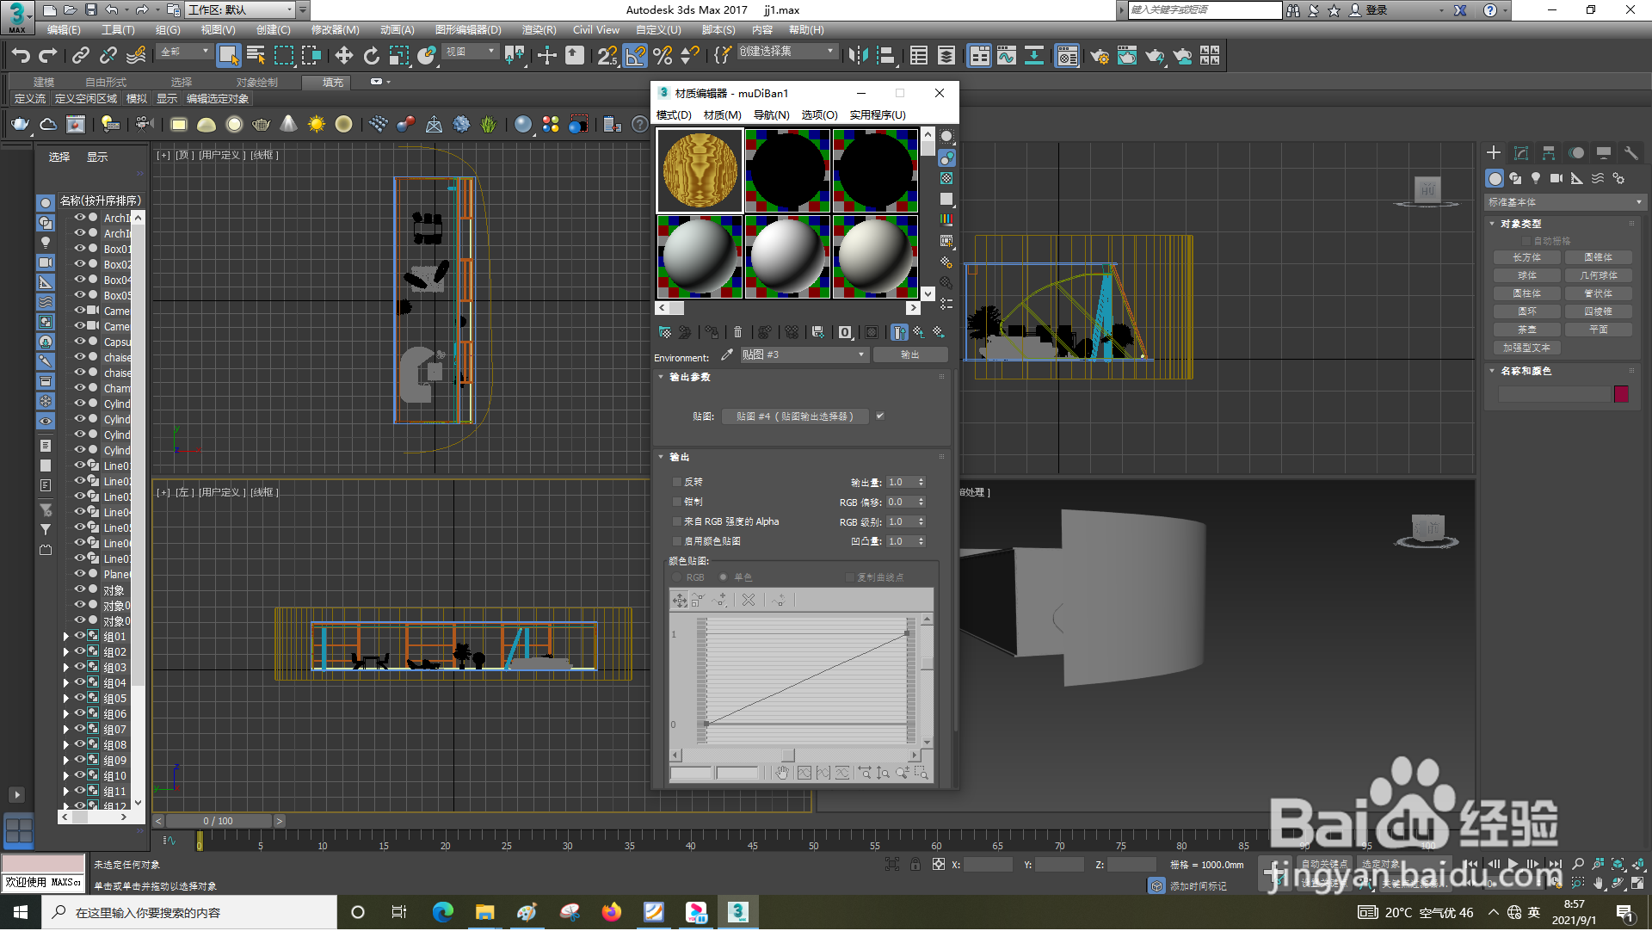Click the Windows search box in taskbar

(x=189, y=913)
